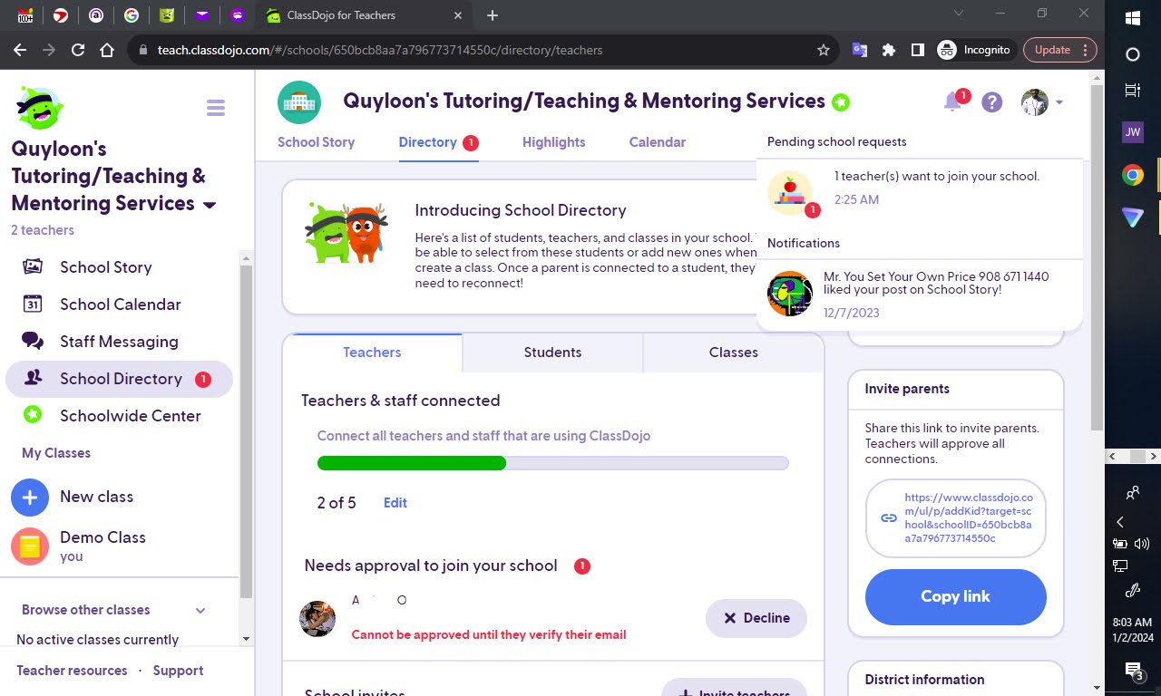
Task: Open the School Calendar sidebar item
Action: click(120, 304)
